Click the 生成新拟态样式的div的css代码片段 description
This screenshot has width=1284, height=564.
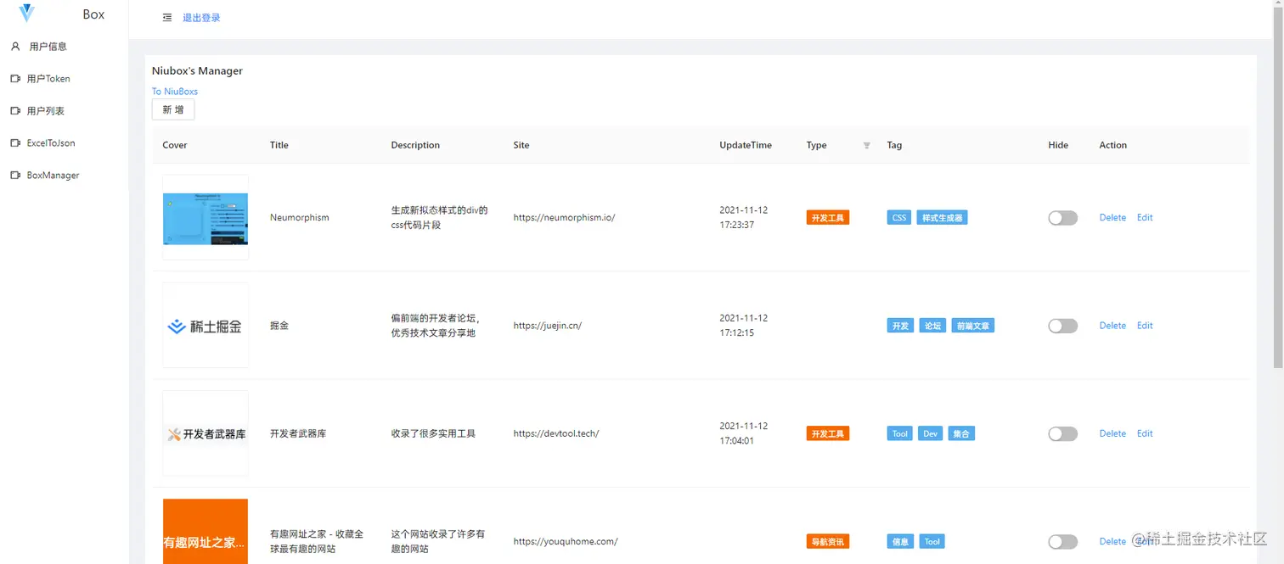point(440,218)
